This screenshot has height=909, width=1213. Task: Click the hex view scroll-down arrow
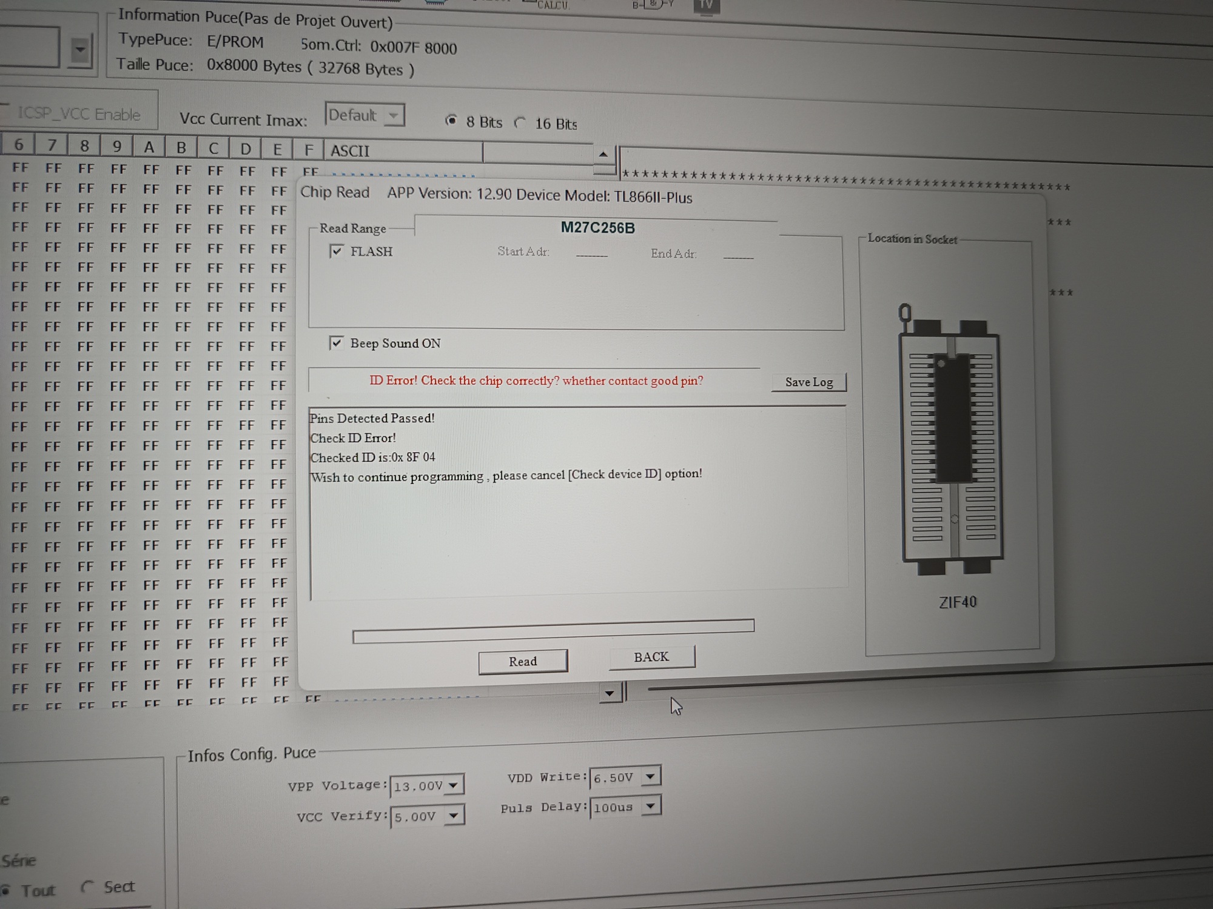[610, 693]
